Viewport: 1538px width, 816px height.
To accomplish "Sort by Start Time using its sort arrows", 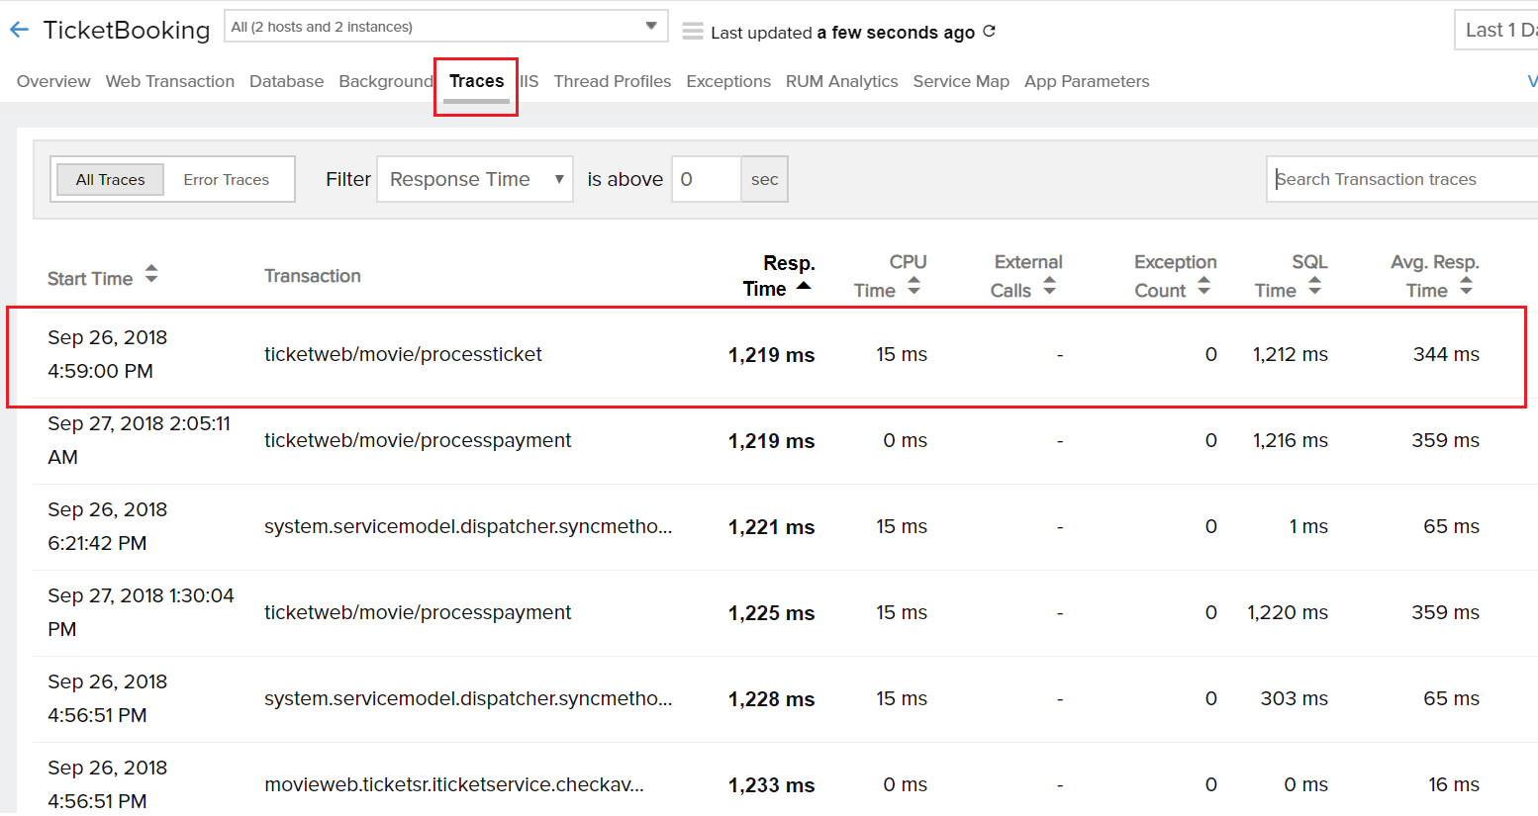I will coord(151,274).
